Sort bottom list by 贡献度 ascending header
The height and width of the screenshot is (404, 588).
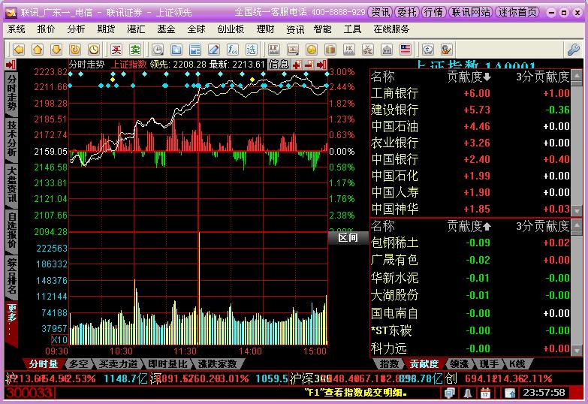coord(469,226)
